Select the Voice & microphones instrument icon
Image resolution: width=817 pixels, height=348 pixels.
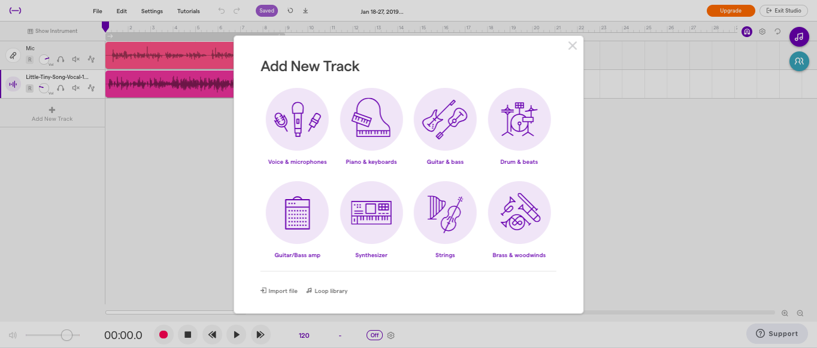click(x=297, y=119)
